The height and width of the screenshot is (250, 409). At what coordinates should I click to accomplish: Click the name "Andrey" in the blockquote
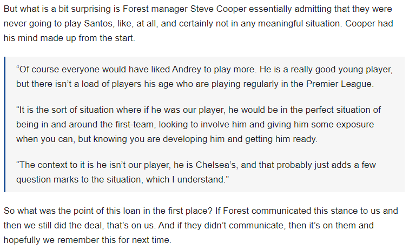point(187,69)
